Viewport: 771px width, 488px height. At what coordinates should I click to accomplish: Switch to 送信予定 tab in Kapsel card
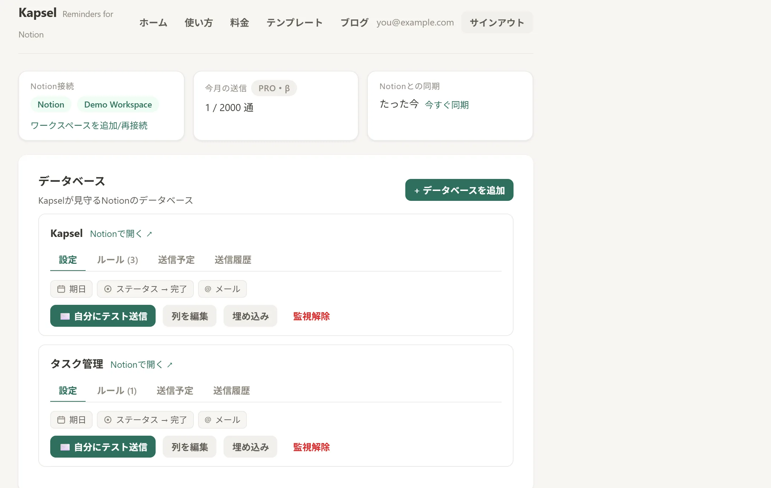176,260
